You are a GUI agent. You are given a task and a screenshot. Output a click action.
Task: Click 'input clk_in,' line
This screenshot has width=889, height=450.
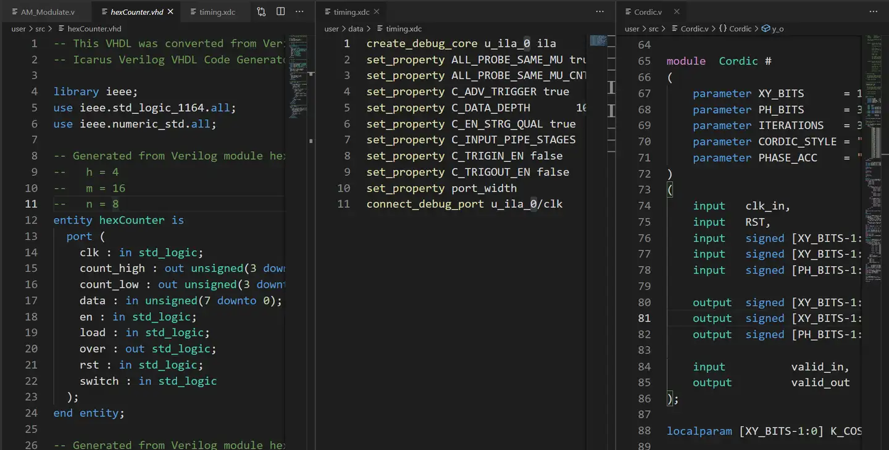point(741,206)
